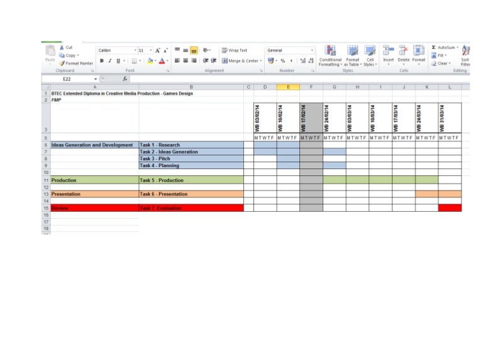
Task: Open Font dialog launcher
Action: 168,71
